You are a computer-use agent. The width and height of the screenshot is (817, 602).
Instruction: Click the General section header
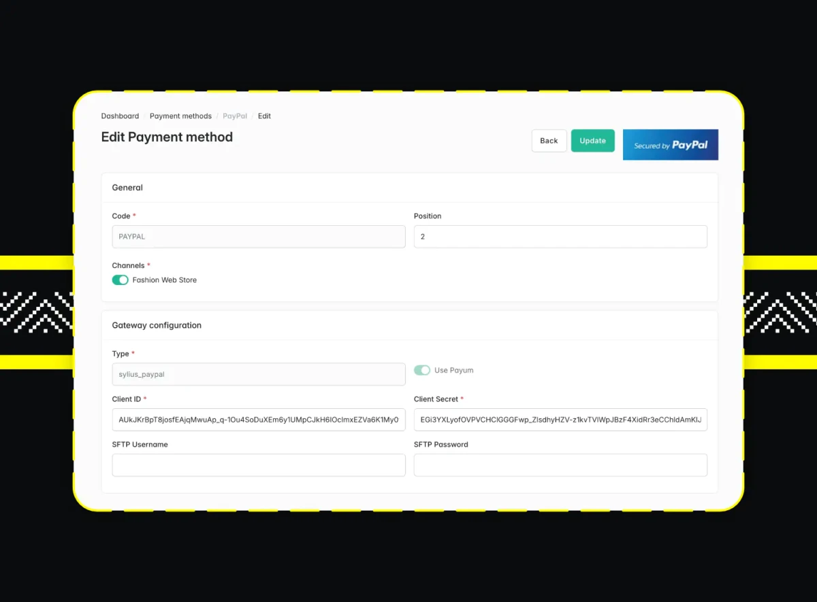click(x=127, y=187)
